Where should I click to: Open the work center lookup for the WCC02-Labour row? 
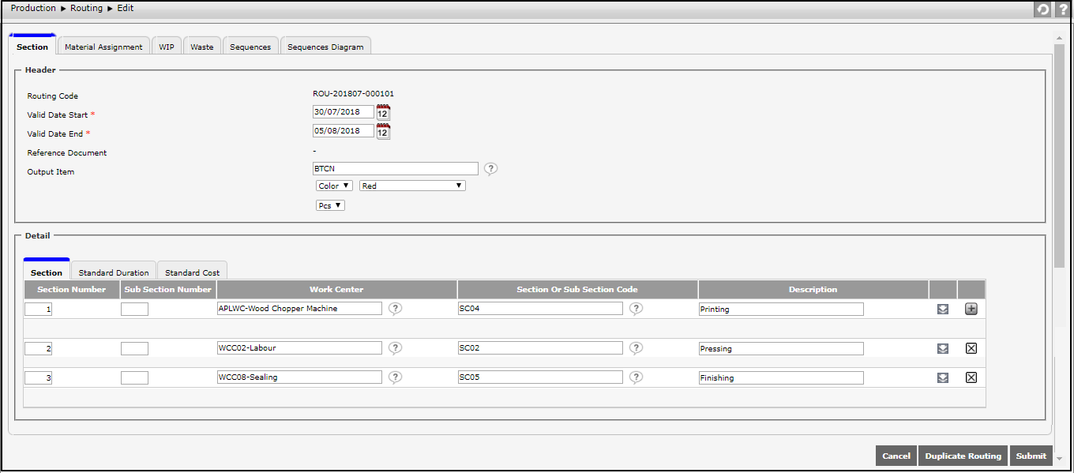(x=396, y=348)
